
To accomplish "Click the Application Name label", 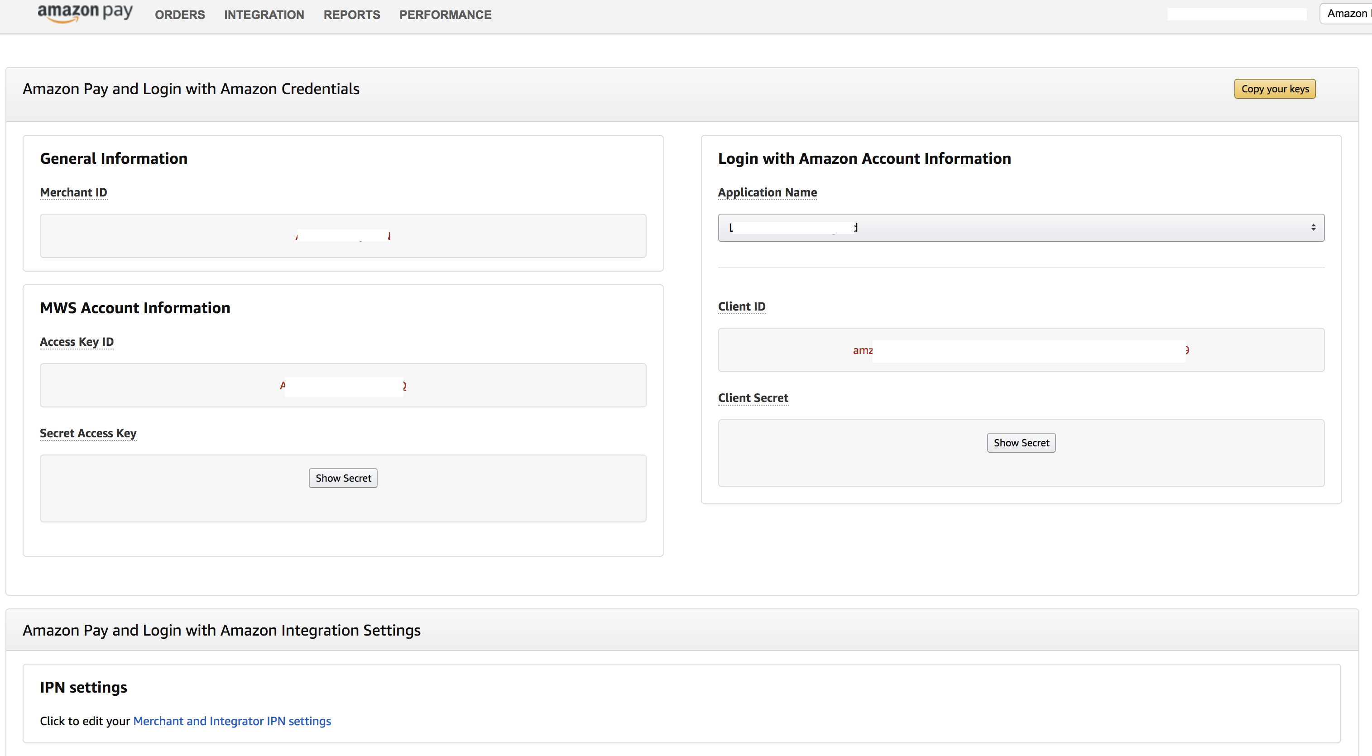I will (x=767, y=192).
